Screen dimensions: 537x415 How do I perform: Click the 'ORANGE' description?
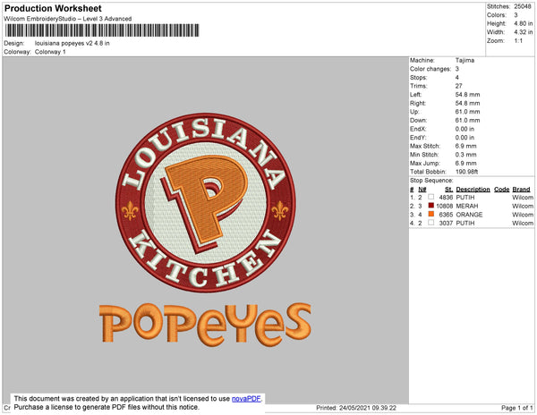tap(469, 215)
